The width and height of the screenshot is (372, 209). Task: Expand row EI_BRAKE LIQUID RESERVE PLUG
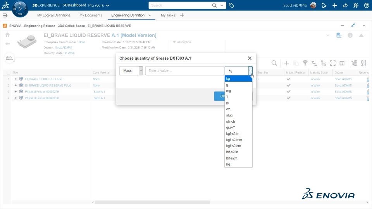(15, 85)
